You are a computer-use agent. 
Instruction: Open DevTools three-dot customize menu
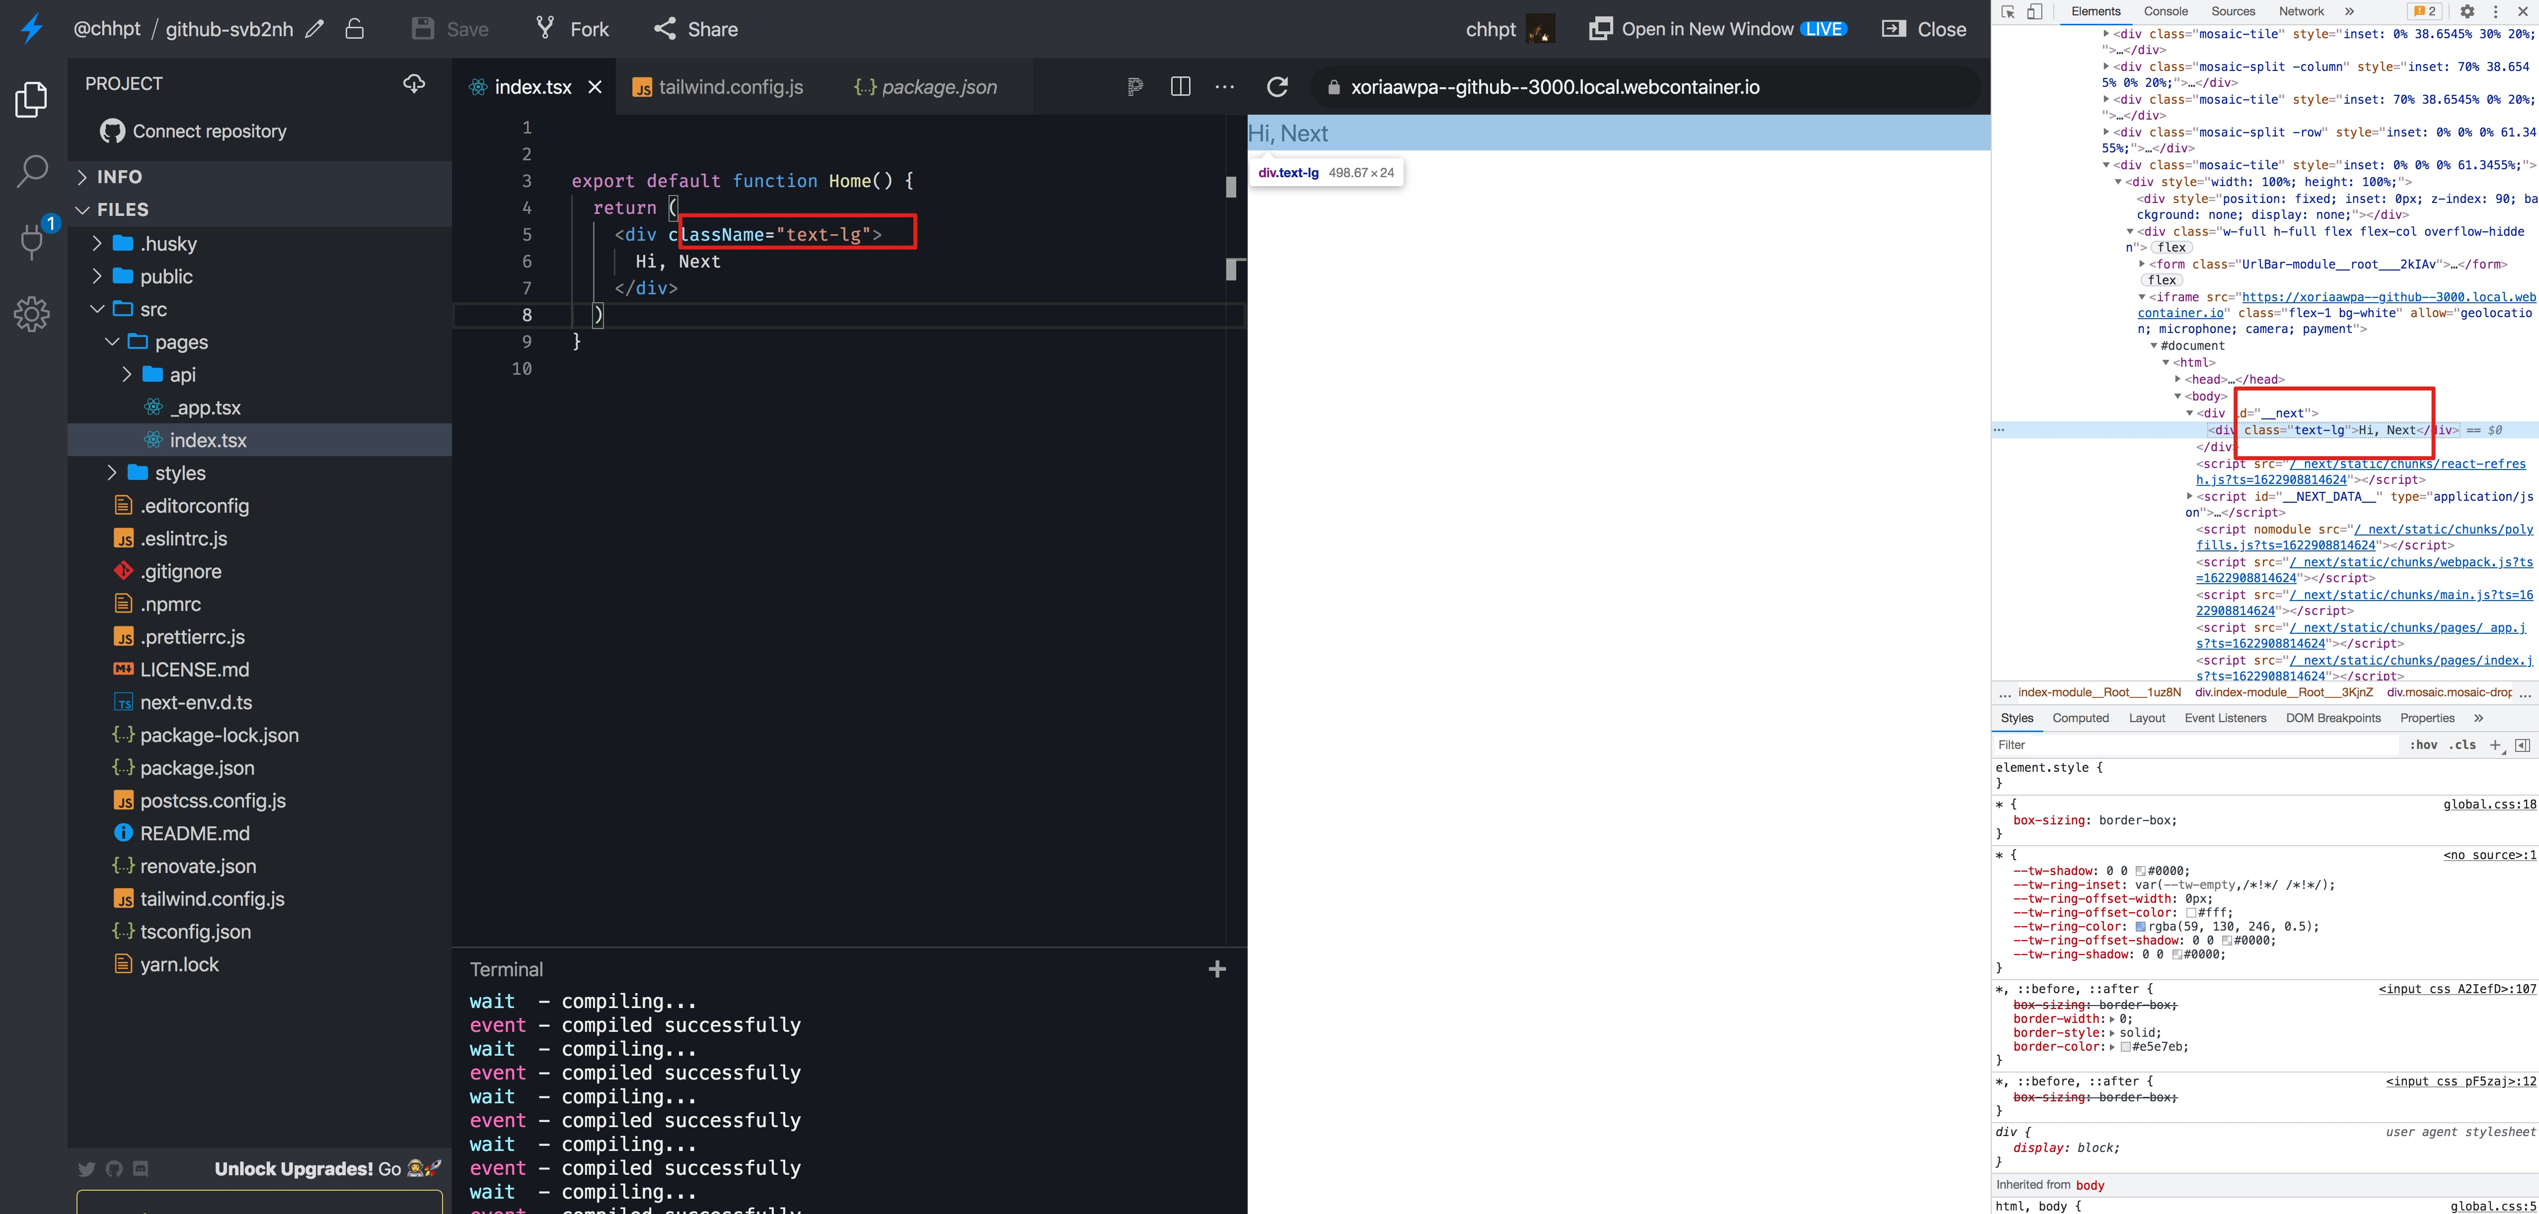[x=2496, y=12]
